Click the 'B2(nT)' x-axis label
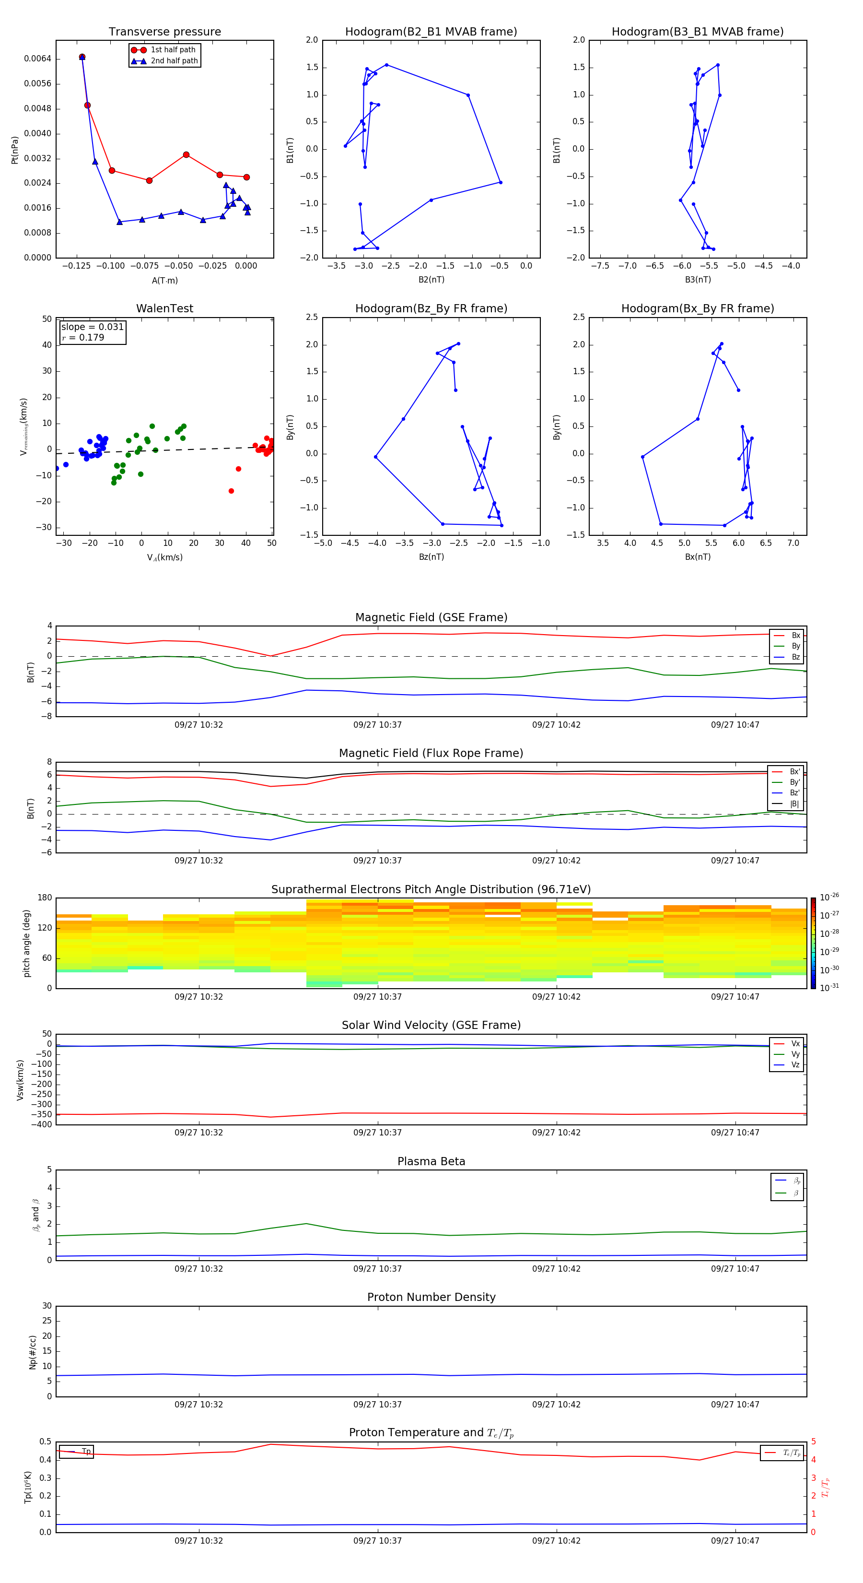 (431, 280)
